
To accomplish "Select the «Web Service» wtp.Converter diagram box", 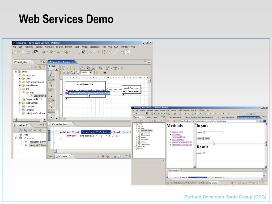I will 131,90.
